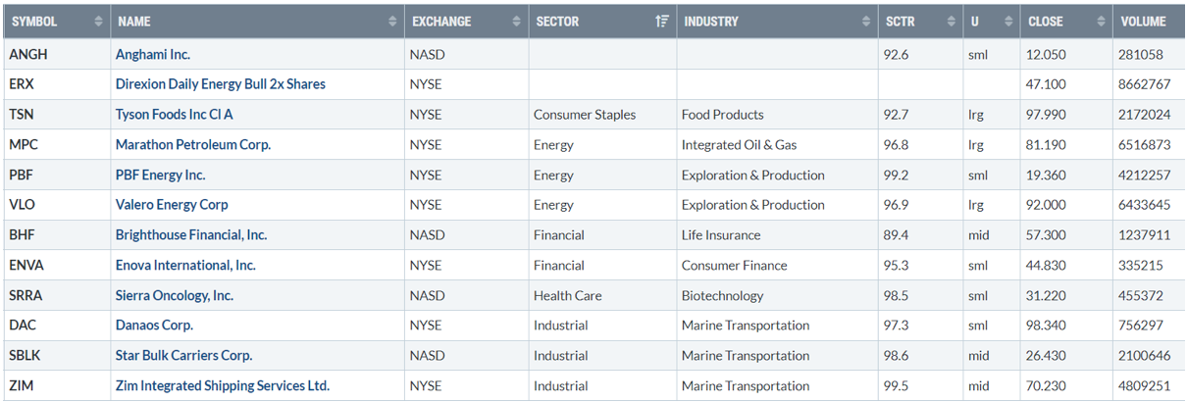Open the Sierra Oncology, Inc. link
This screenshot has height=402, width=1187.
(174, 295)
